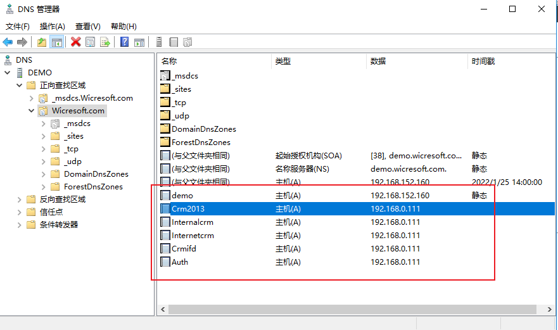
Task: Click the gray Forward arrow in toolbar
Action: pos(22,42)
